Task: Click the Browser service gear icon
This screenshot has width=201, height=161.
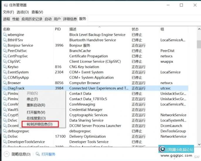Action: point(5,83)
